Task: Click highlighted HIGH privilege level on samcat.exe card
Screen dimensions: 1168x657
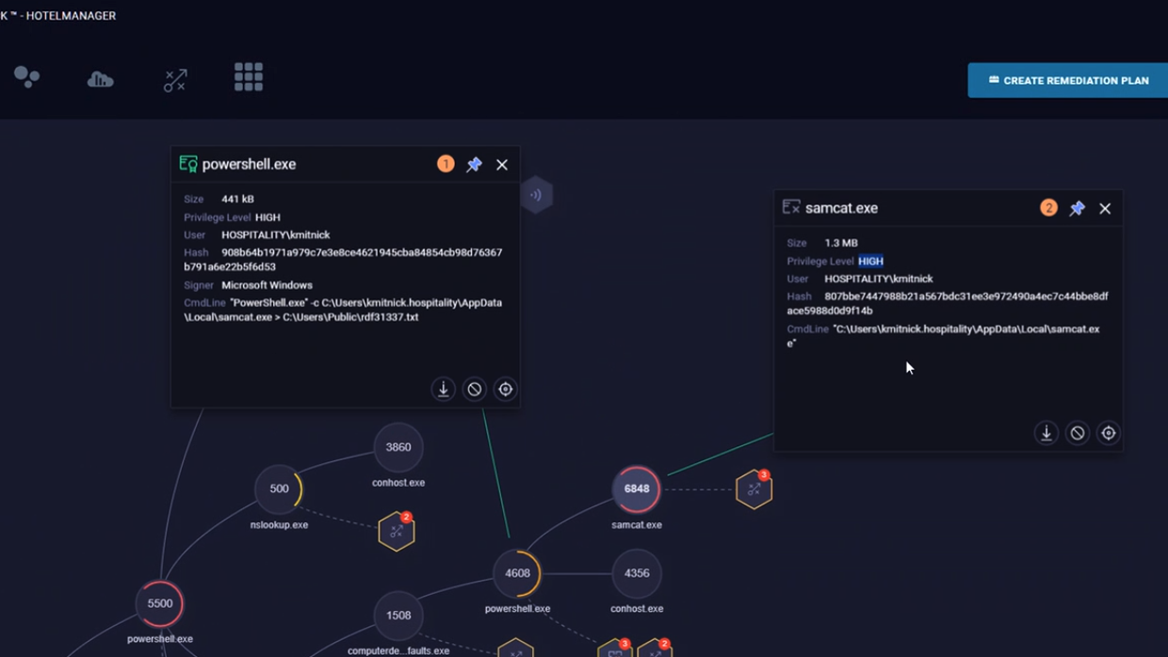Action: pyautogui.click(x=870, y=261)
